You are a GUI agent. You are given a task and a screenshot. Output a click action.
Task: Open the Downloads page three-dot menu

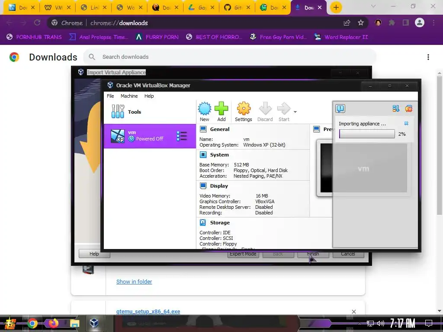(428, 57)
